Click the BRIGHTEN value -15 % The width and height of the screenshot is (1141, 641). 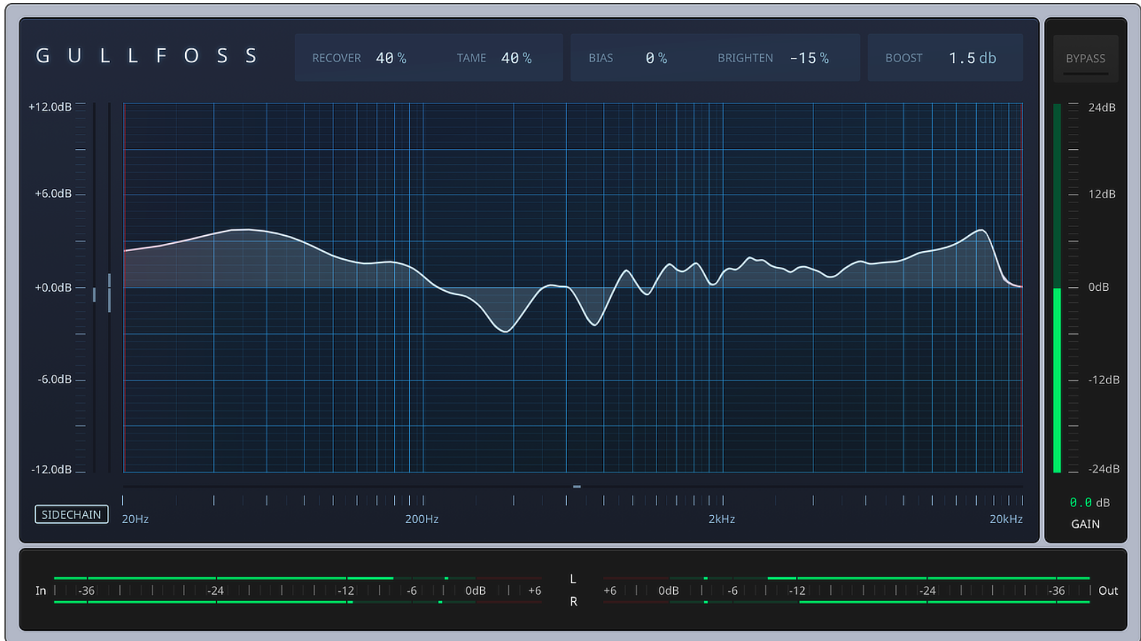point(809,58)
